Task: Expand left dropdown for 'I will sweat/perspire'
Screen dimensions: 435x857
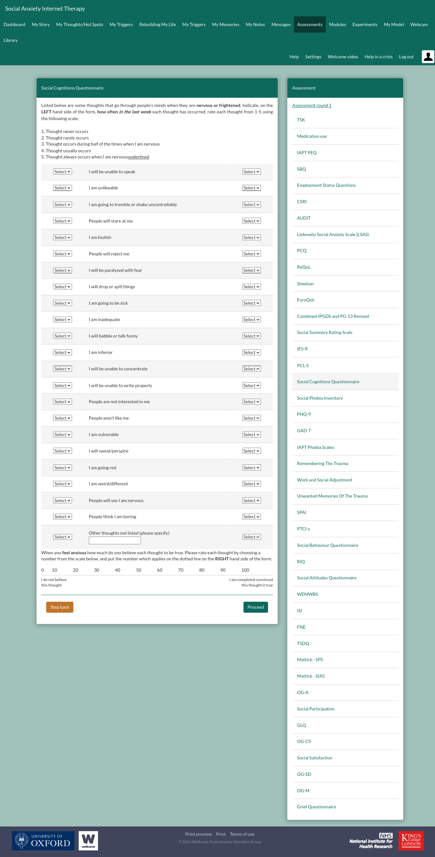Action: click(62, 451)
